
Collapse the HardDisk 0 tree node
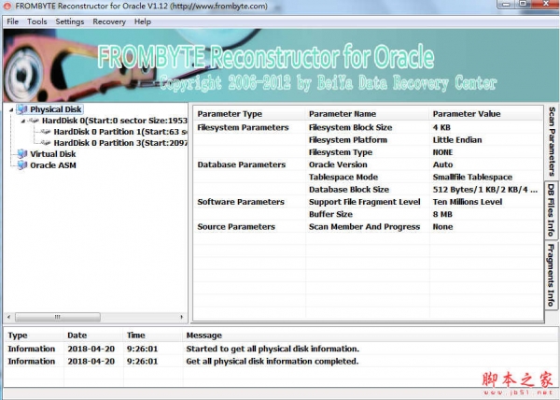pos(22,121)
